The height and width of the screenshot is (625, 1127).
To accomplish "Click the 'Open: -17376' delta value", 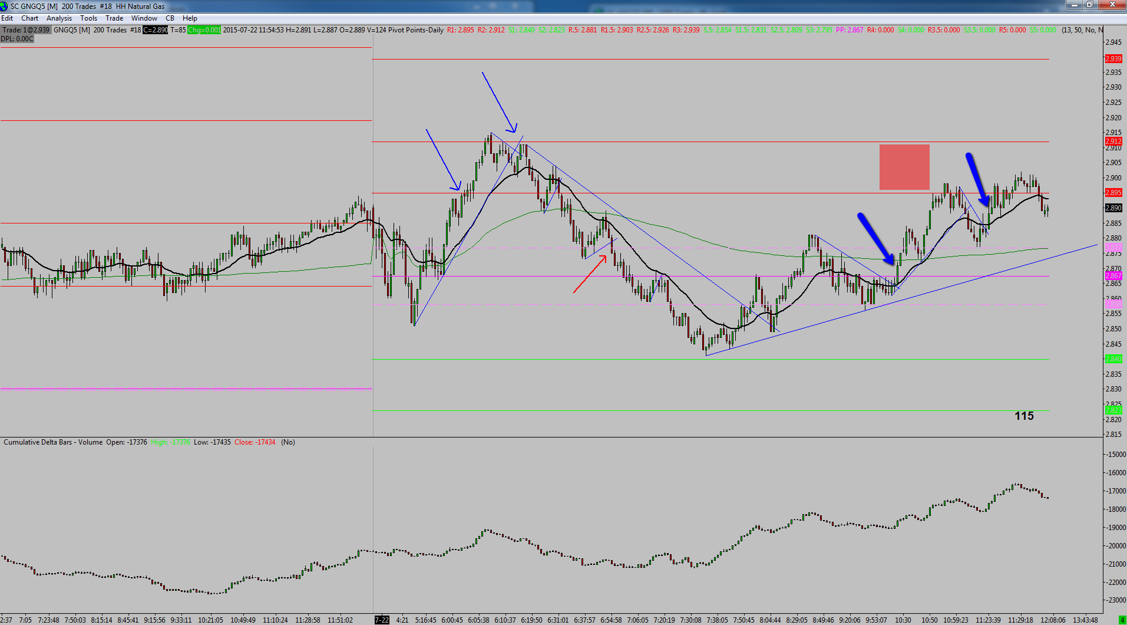I will click(127, 442).
